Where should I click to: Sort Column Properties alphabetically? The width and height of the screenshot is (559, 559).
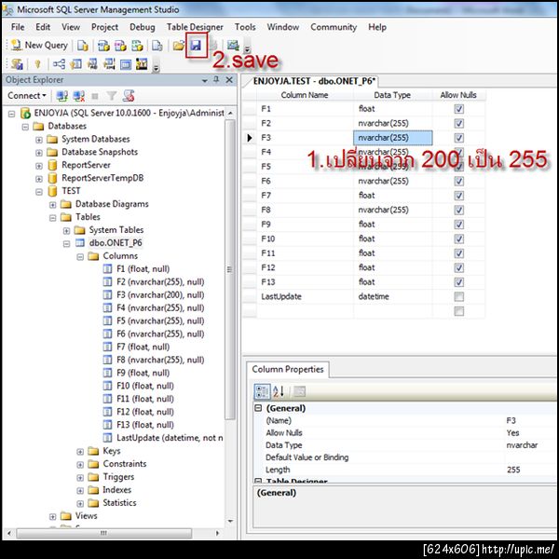[x=279, y=391]
